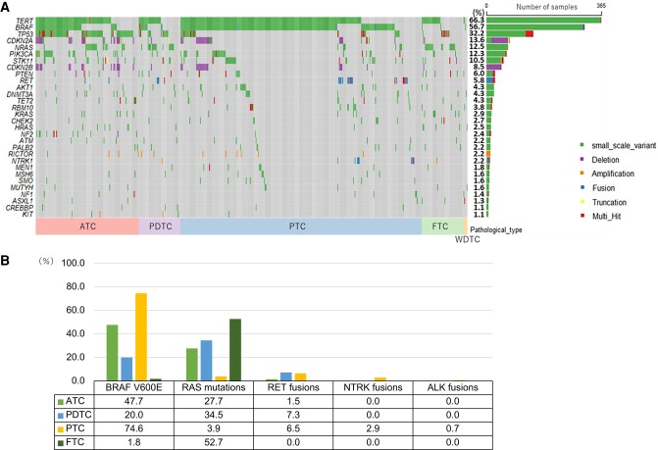
Task: Click the purple Deletion legend marker
Action: (x=582, y=159)
